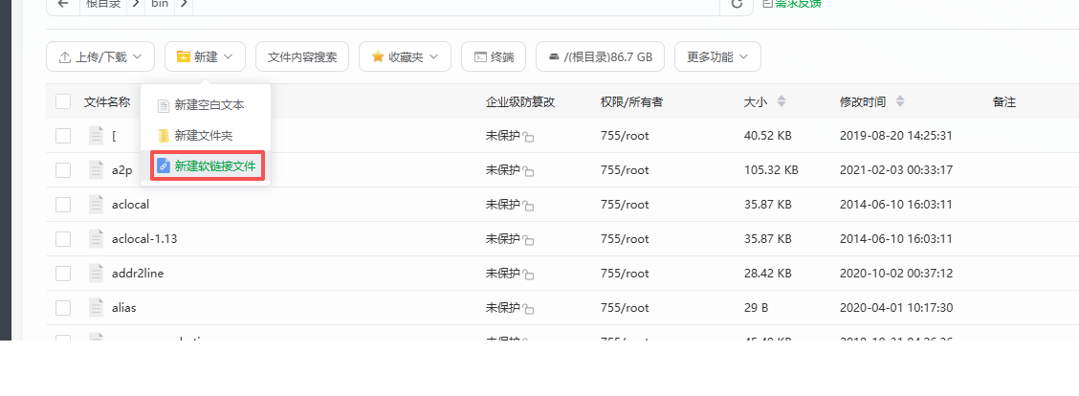Open the file named aclocal-1.13
Screen dimensions: 1079x396
tap(144, 239)
